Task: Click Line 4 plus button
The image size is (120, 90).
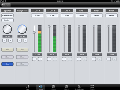Action: (x=85, y=59)
